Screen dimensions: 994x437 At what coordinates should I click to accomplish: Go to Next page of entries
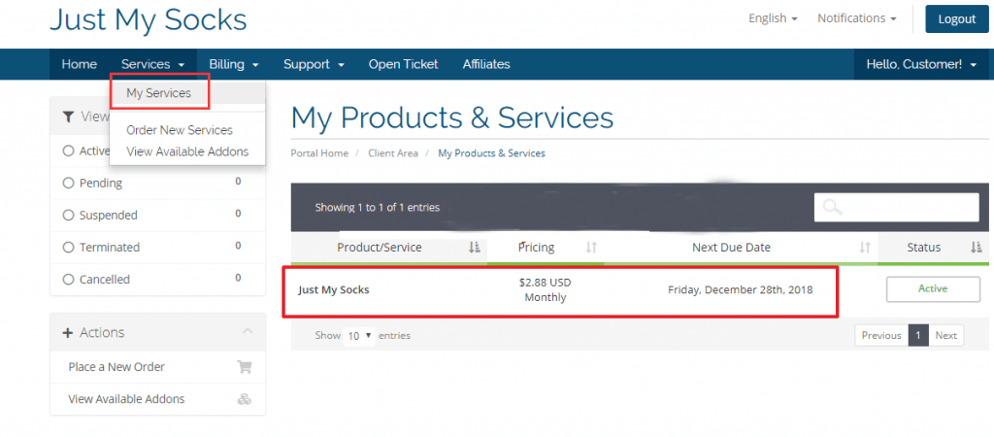click(945, 336)
